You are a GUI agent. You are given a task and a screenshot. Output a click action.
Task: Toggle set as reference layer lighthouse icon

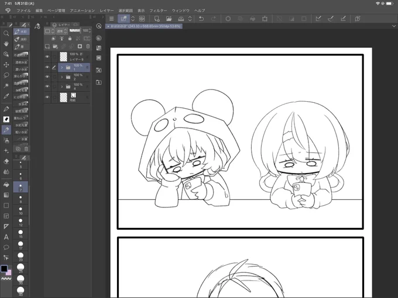(61, 39)
